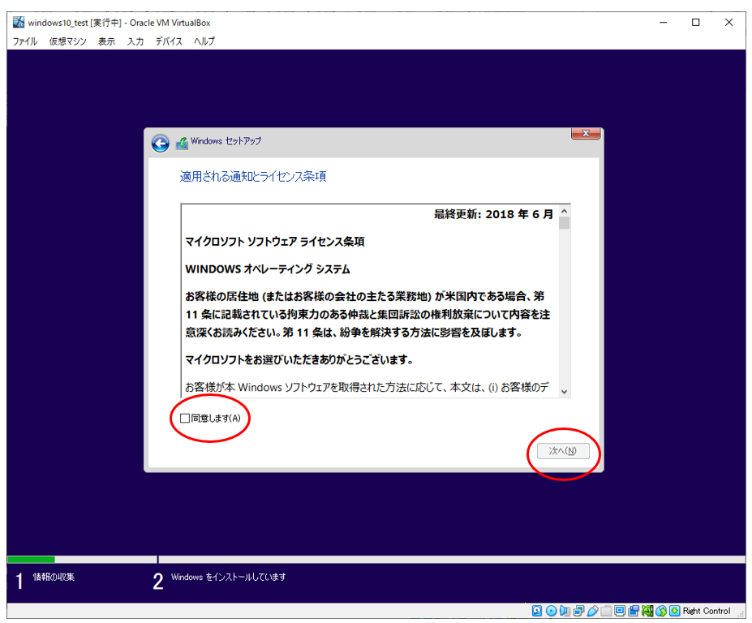Image resolution: width=752 pixels, height=623 pixels.
Task: Click the network adapter icon in status bar
Action: coord(579,611)
